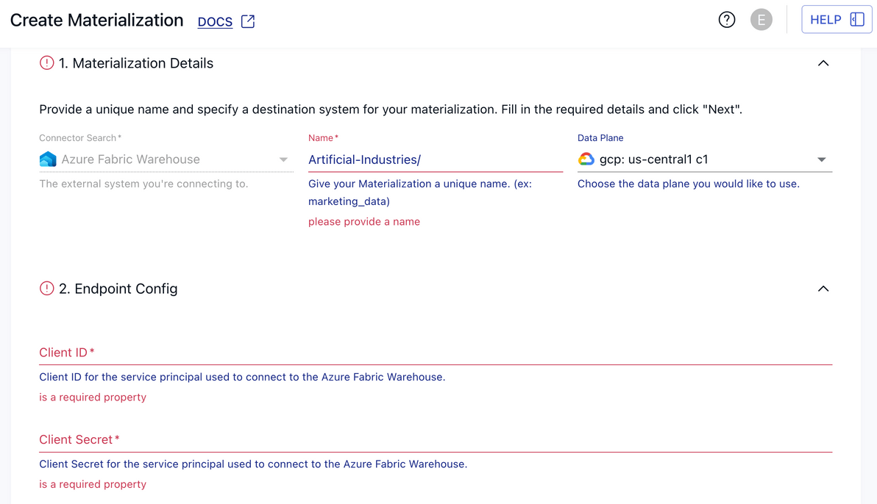Open the DOCS link
The image size is (877, 504).
(x=215, y=21)
